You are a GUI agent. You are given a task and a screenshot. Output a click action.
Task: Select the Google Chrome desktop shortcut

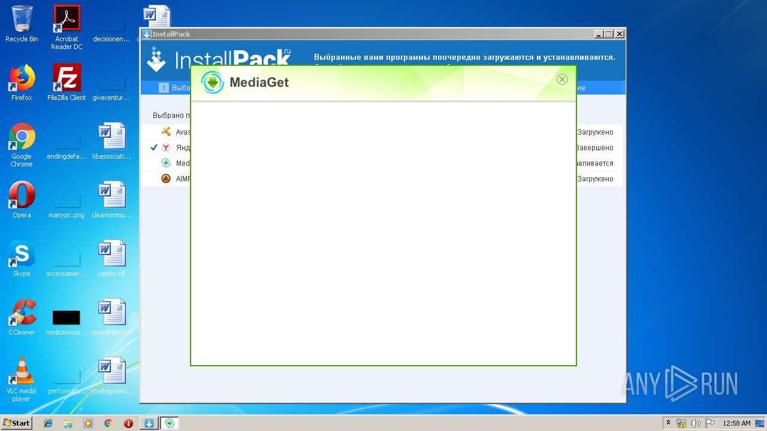(x=22, y=145)
